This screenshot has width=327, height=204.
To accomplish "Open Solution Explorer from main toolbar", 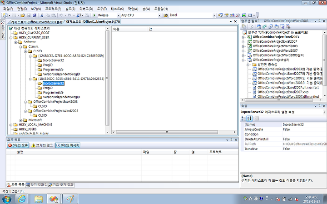I will tap(220, 15).
